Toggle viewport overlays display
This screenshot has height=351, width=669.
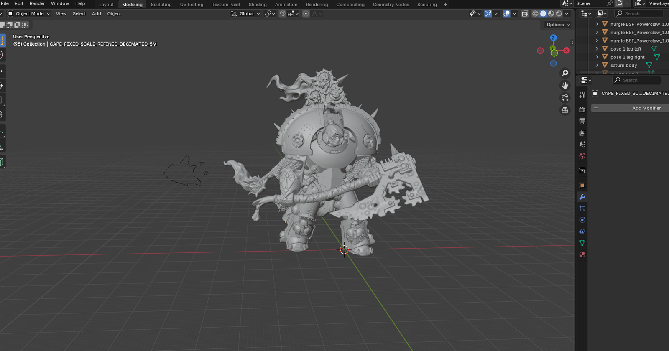point(506,14)
